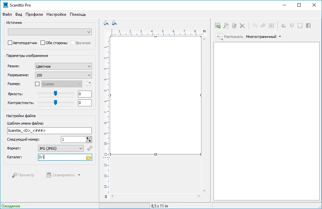
Task: Enable the Автоподатчик checkbox
Action: tap(10, 43)
